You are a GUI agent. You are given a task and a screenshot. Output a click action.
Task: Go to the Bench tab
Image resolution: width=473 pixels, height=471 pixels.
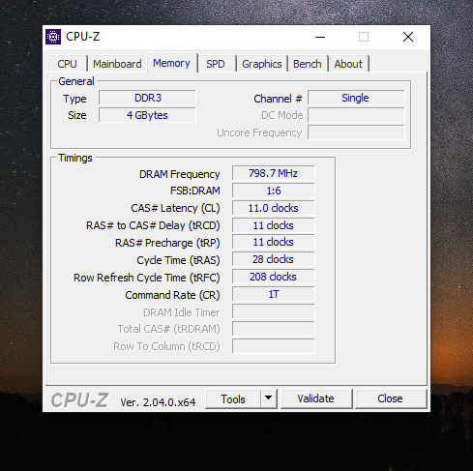pos(308,64)
